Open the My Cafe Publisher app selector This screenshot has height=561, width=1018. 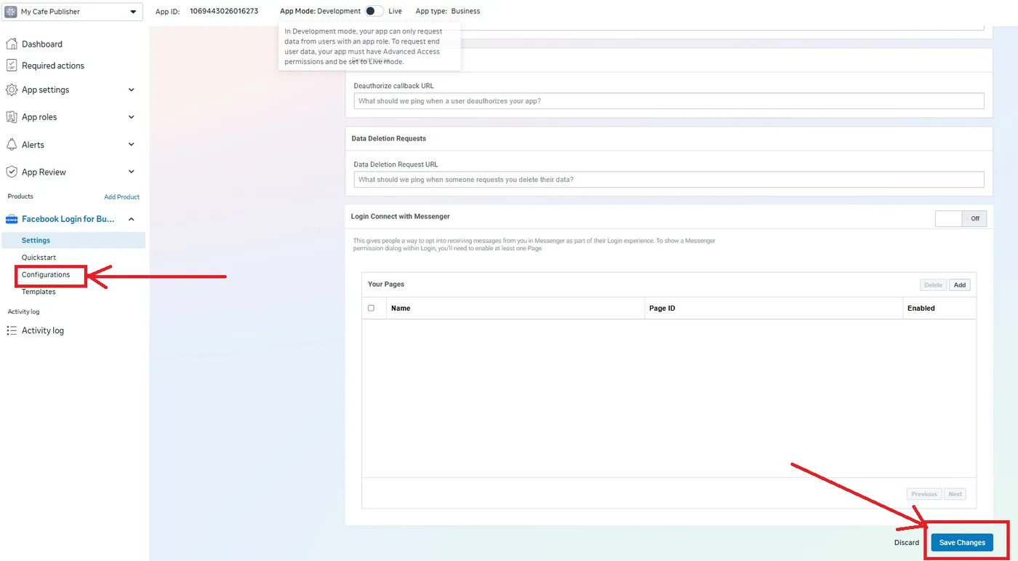pos(71,12)
